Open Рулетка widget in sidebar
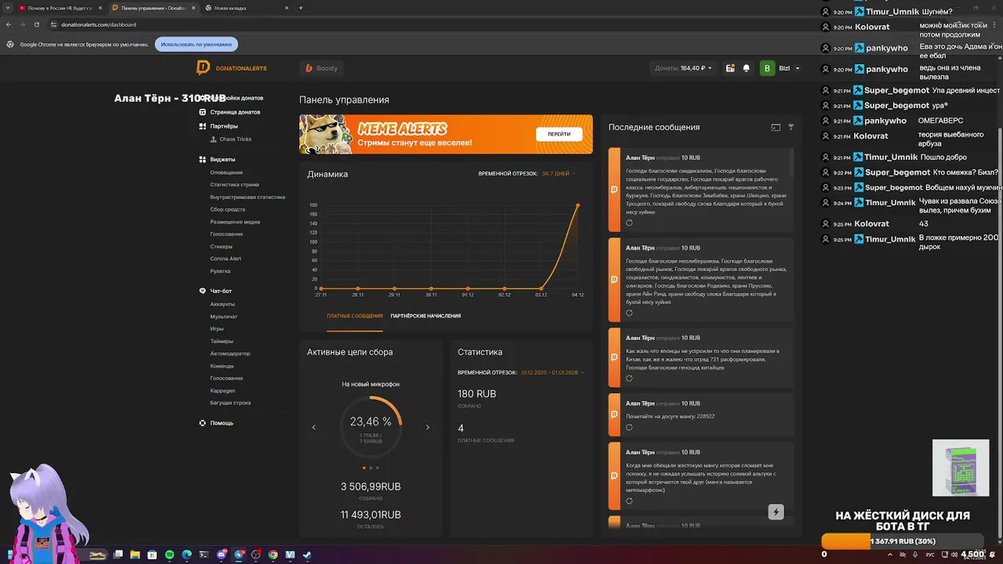This screenshot has width=1003, height=564. point(220,271)
